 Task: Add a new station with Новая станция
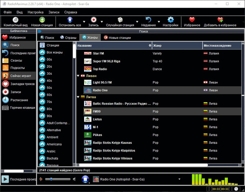click(x=42, y=20)
